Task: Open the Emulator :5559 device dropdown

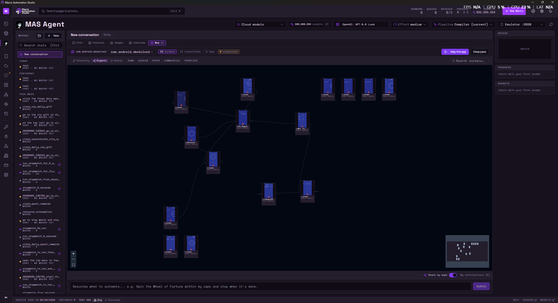Action: (x=521, y=24)
